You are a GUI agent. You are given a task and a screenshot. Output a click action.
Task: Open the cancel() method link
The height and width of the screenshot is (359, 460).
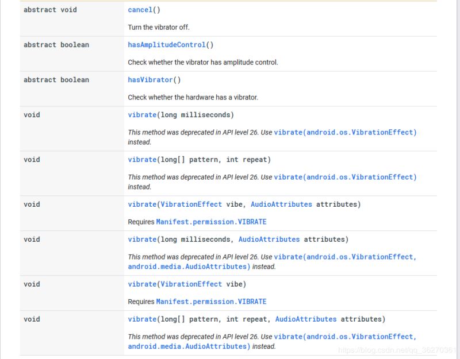pos(140,10)
